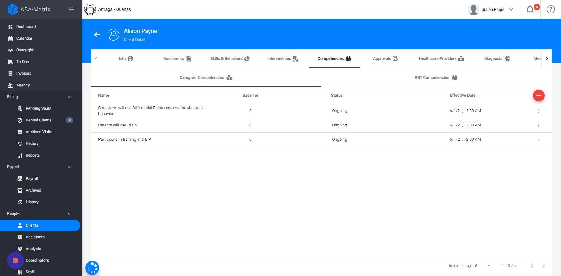Open the Julian Paige user dropdown
Image resolution: width=561 pixels, height=276 pixels.
click(491, 9)
